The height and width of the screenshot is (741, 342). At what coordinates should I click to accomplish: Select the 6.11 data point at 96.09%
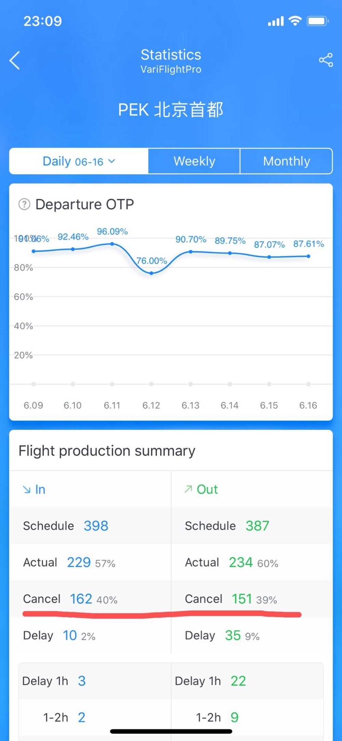click(x=112, y=244)
